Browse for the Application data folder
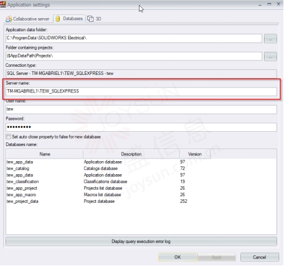Viewport: 284px width, 266px height. (x=270, y=39)
